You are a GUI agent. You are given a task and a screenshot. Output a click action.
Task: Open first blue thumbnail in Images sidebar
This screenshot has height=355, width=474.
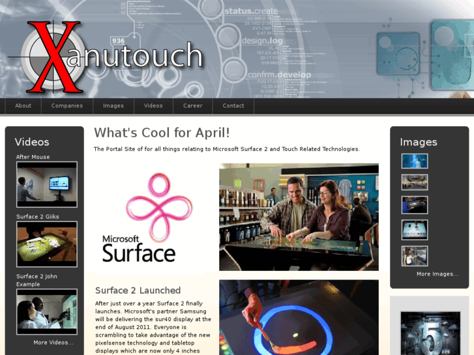pos(415,161)
